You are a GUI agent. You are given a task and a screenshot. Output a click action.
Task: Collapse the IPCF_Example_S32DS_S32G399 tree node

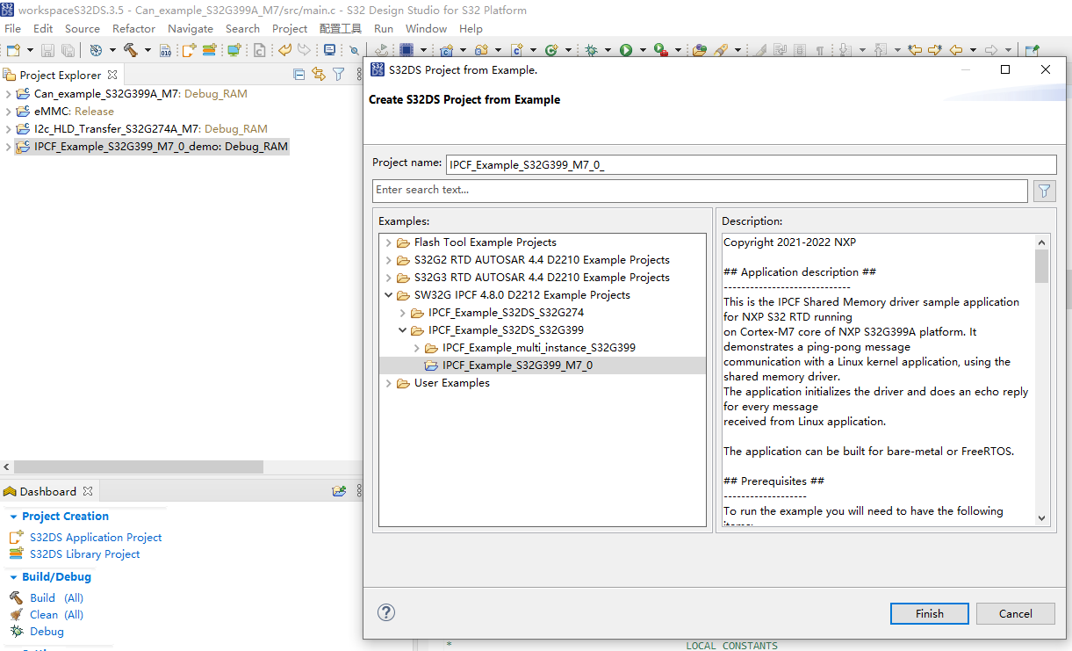click(x=402, y=329)
